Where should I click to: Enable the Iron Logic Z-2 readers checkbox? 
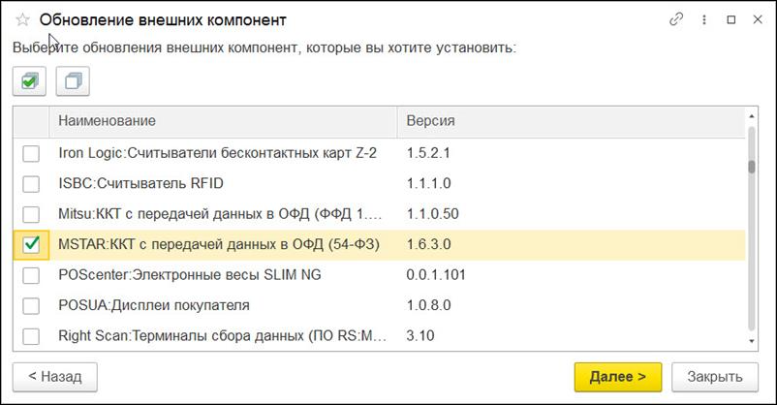click(x=32, y=153)
